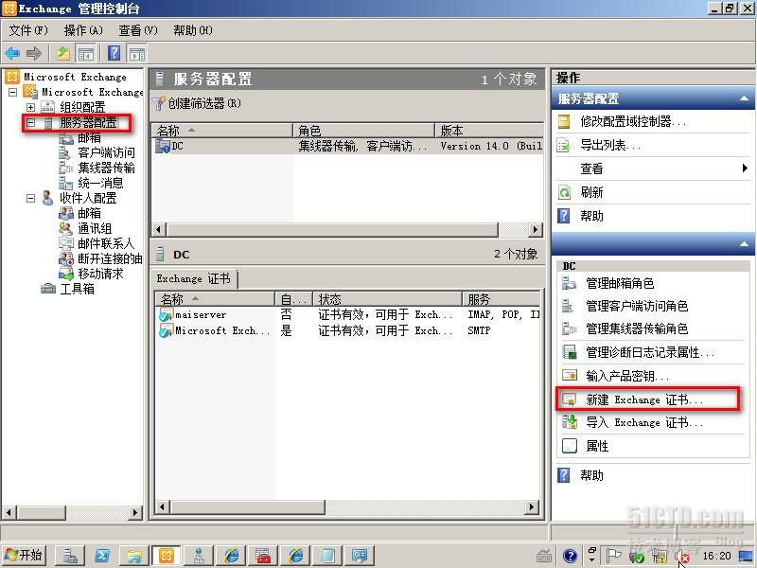Click the 16:20 clock in tray

click(716, 556)
